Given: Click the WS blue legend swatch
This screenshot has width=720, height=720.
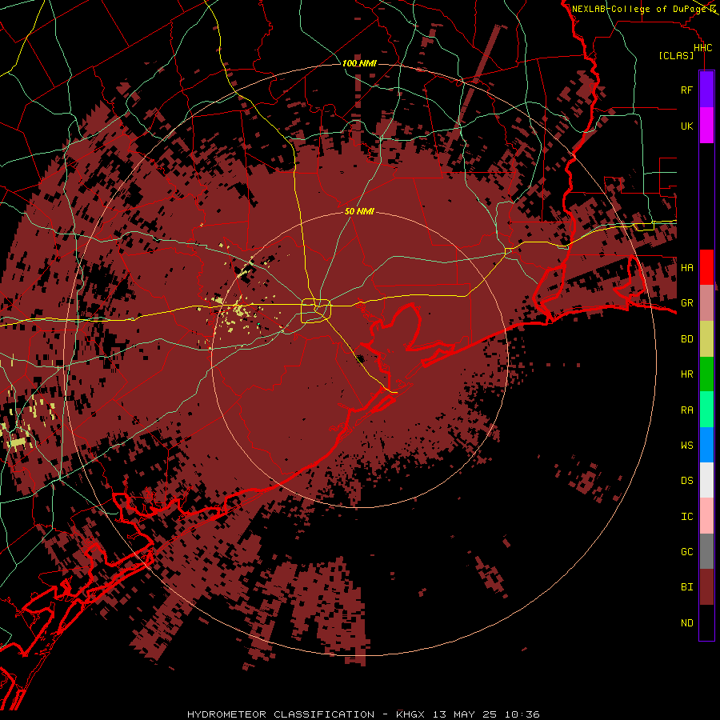Looking at the screenshot, I should click(706, 445).
